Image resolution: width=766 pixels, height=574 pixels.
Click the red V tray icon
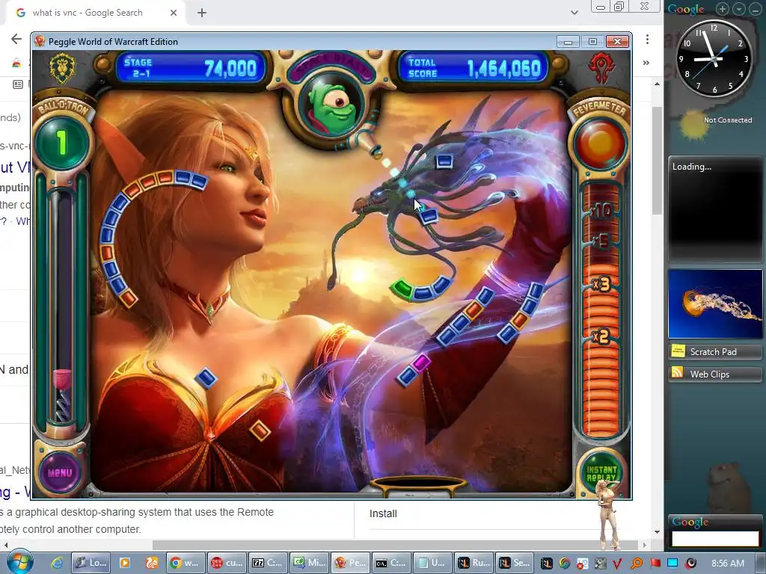tap(617, 564)
